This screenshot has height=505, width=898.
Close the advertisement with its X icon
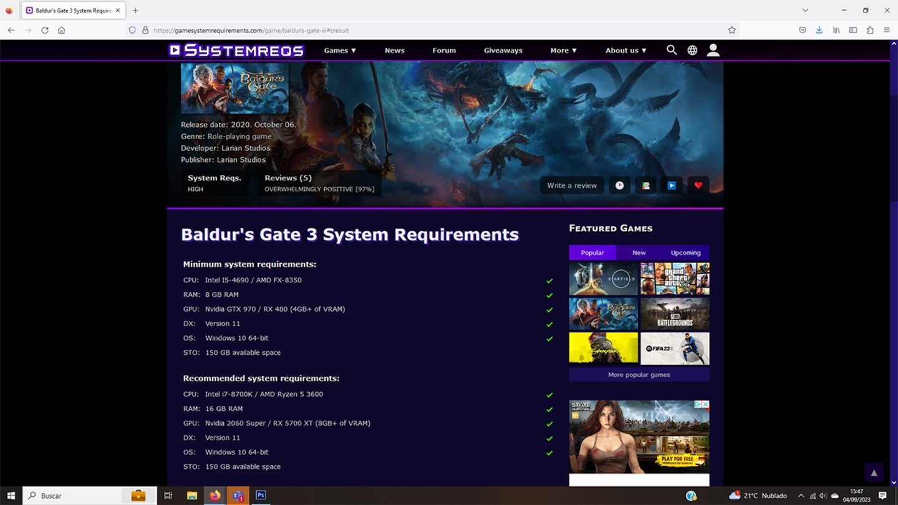click(x=705, y=404)
